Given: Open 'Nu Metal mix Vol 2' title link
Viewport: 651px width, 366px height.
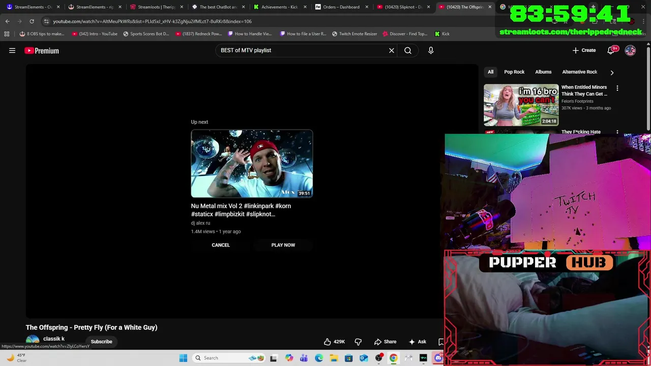Looking at the screenshot, I should pyautogui.click(x=241, y=210).
